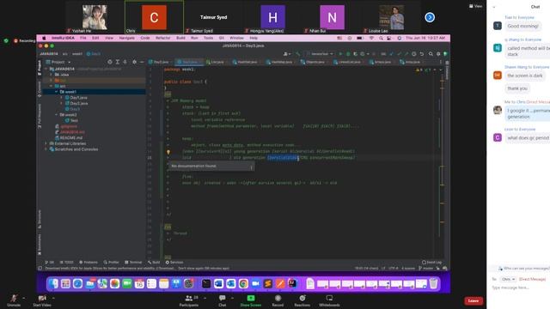The width and height of the screenshot is (550, 309).
Task: Click Collapse All icon in Project panel
Action: pos(125,62)
